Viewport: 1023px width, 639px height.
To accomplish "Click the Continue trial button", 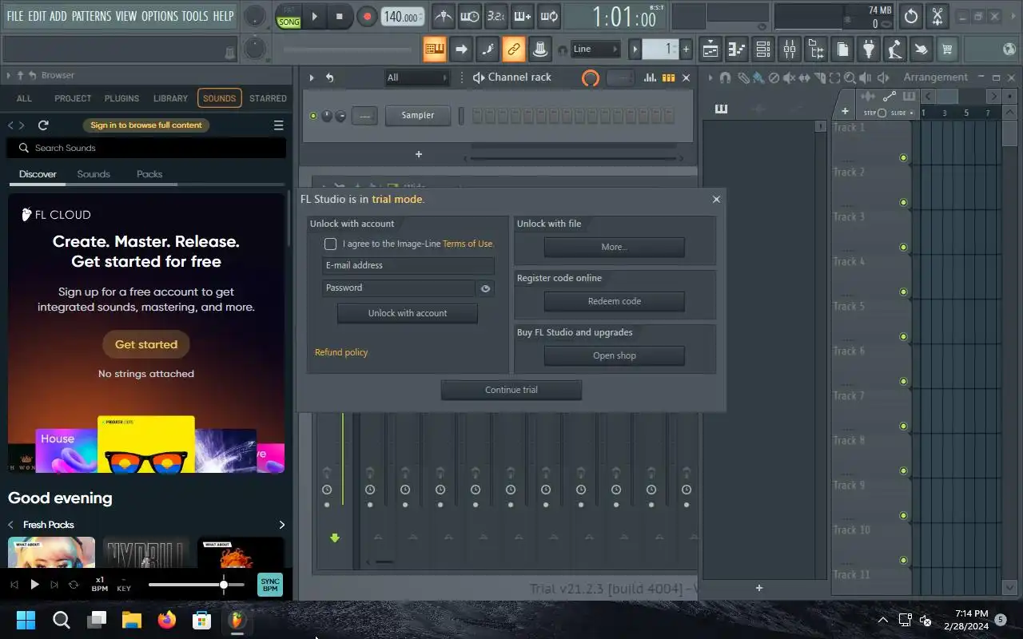I will pyautogui.click(x=511, y=390).
